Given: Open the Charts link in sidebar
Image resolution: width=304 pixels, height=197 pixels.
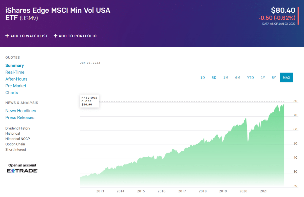Looking at the screenshot, I should (12, 93).
